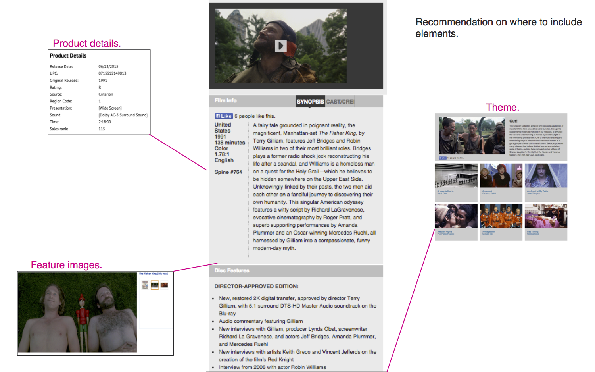Click the 'DIRECTOR-APPROVED EDITION:' heading
The height and width of the screenshot is (372, 595).
click(x=256, y=286)
